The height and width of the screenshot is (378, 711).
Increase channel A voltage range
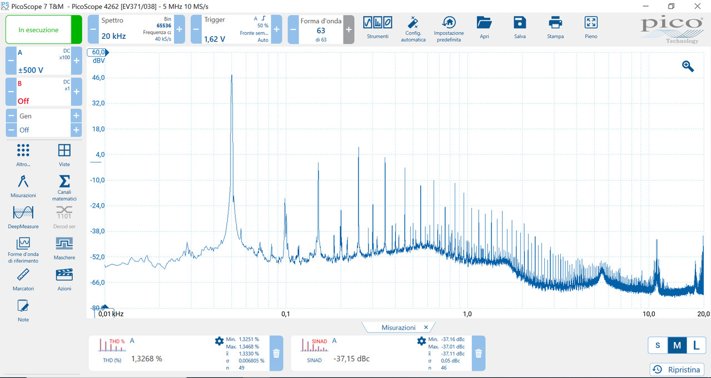point(76,61)
